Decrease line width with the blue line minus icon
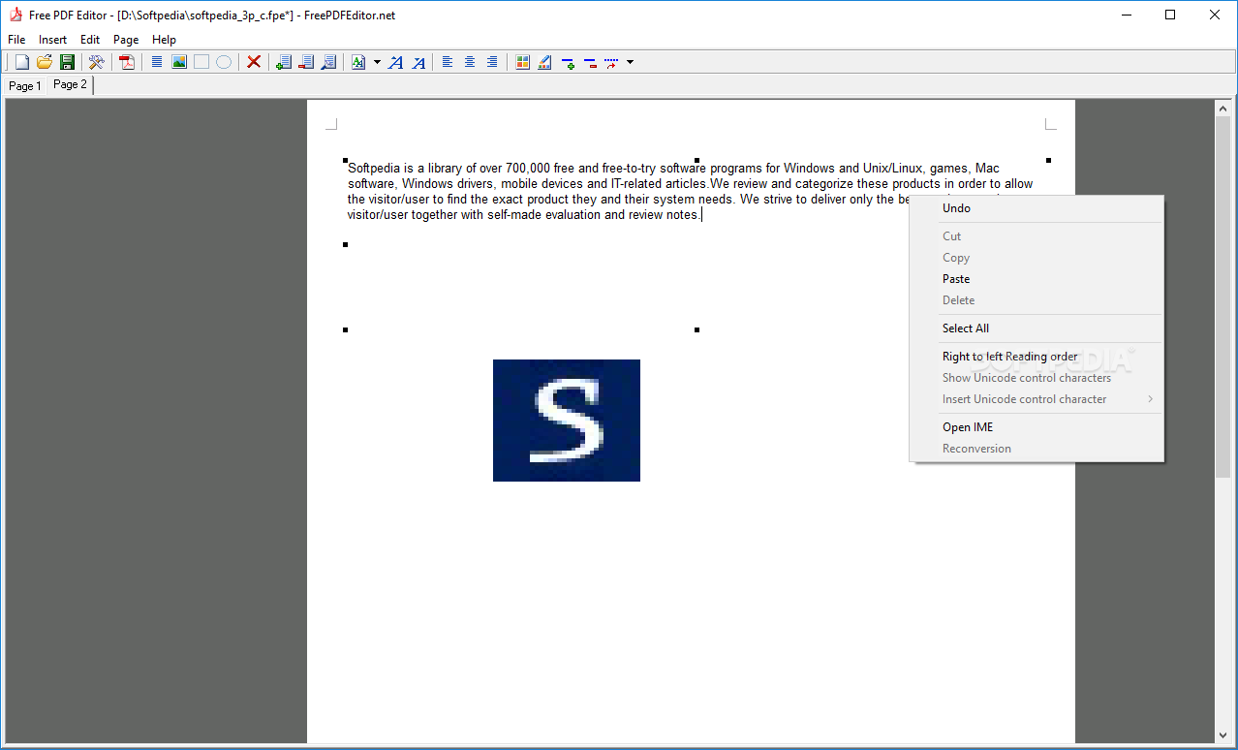 point(590,62)
